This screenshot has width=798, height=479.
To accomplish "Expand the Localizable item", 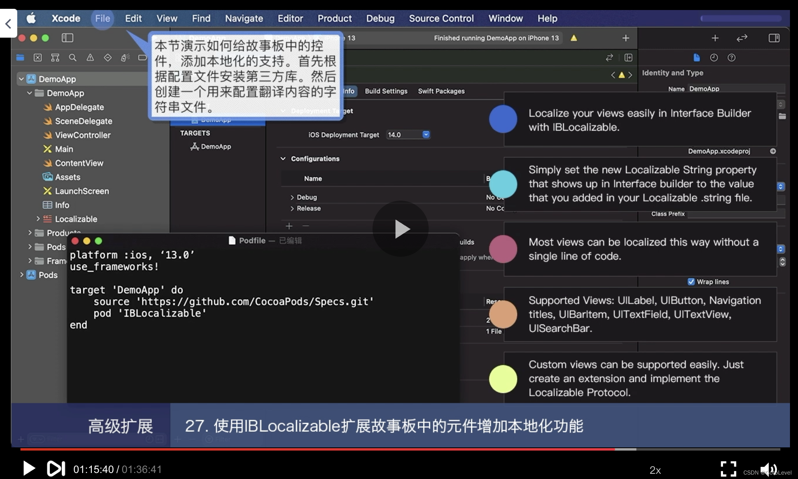I will pyautogui.click(x=38, y=219).
